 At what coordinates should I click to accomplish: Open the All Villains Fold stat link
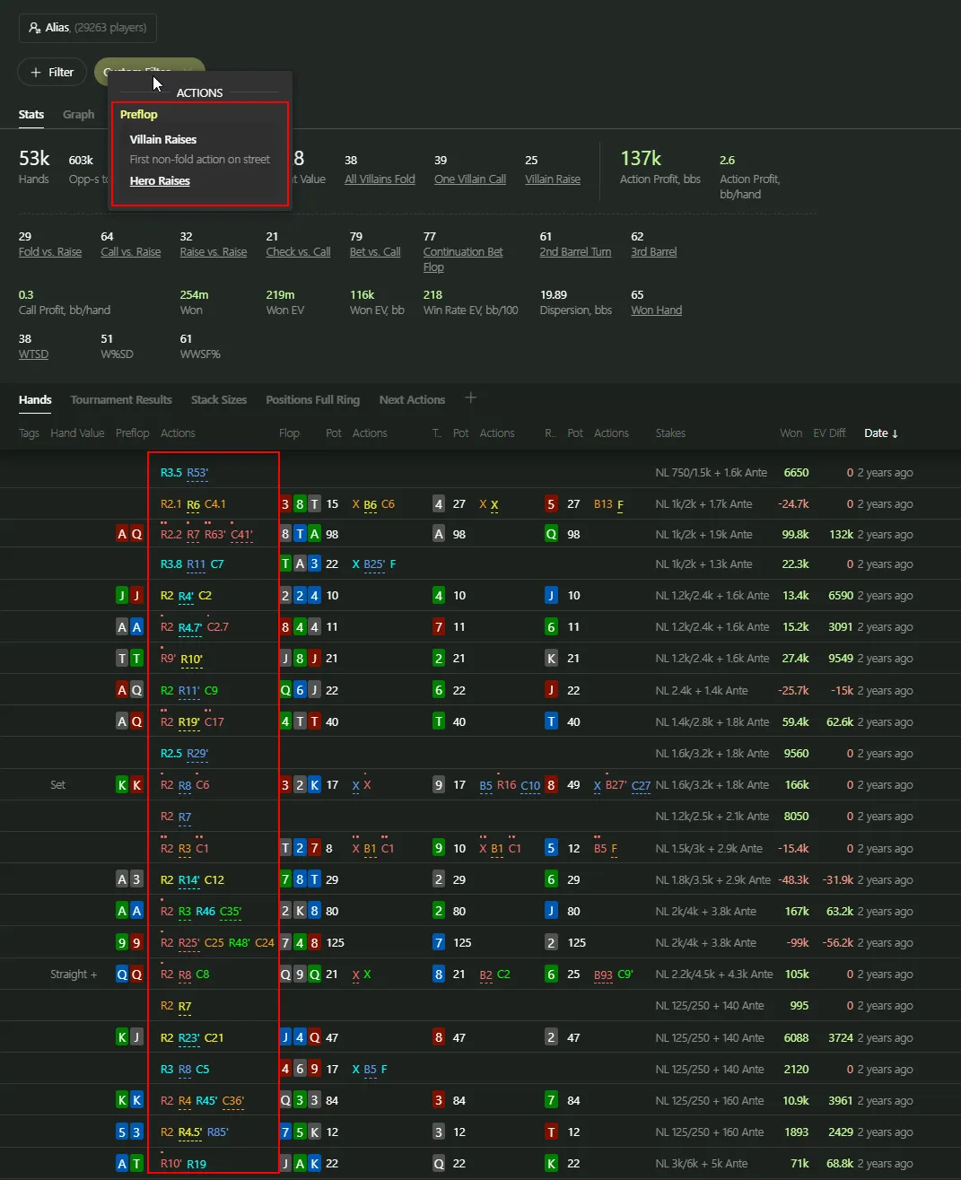click(380, 179)
